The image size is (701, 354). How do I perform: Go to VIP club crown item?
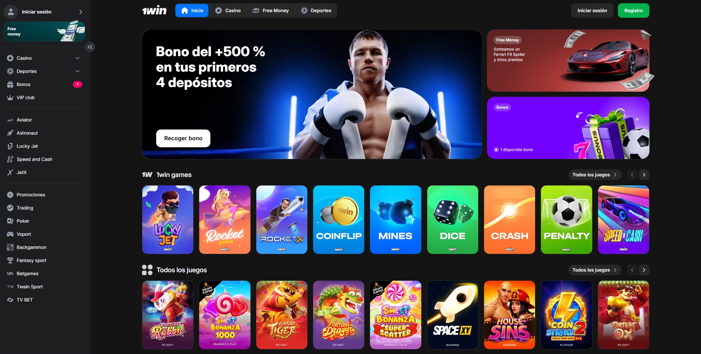pos(44,98)
